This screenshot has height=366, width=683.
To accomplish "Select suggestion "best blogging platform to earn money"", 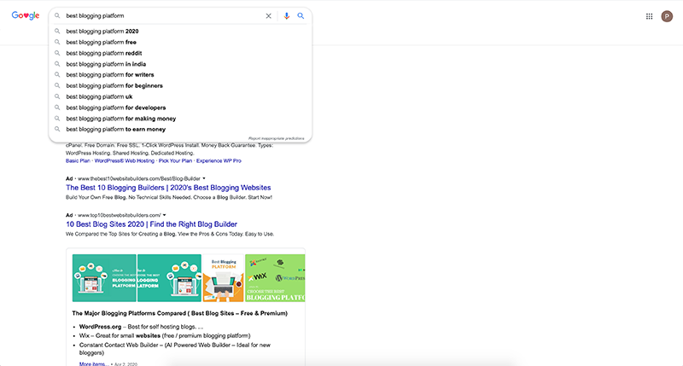I will [180, 130].
